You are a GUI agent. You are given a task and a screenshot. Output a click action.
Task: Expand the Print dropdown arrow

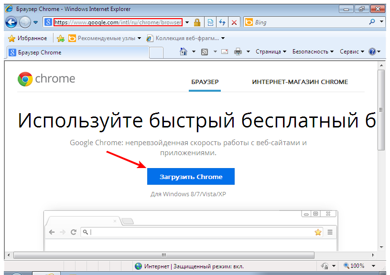248,52
